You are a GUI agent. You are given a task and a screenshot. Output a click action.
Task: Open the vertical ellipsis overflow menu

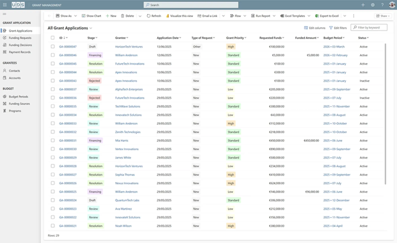pyautogui.click(x=353, y=16)
